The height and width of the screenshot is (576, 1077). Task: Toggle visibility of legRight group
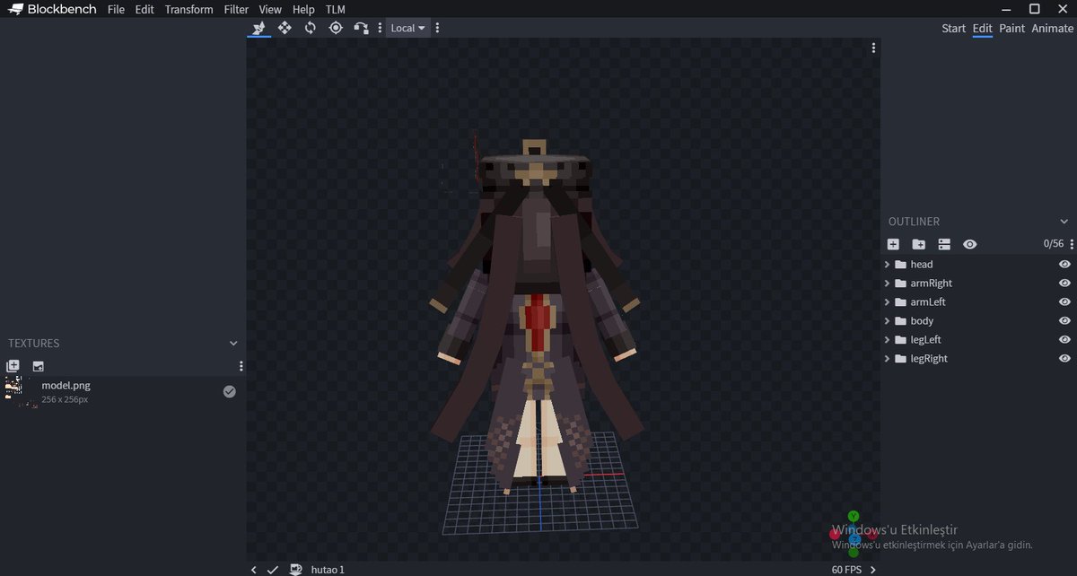coord(1064,359)
